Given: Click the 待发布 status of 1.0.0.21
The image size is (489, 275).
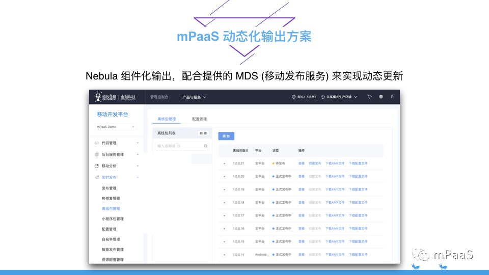Looking at the screenshot, I should click(x=279, y=163).
